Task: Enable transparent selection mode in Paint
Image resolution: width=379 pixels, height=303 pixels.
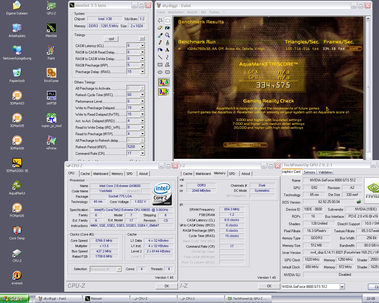Action: point(164,92)
